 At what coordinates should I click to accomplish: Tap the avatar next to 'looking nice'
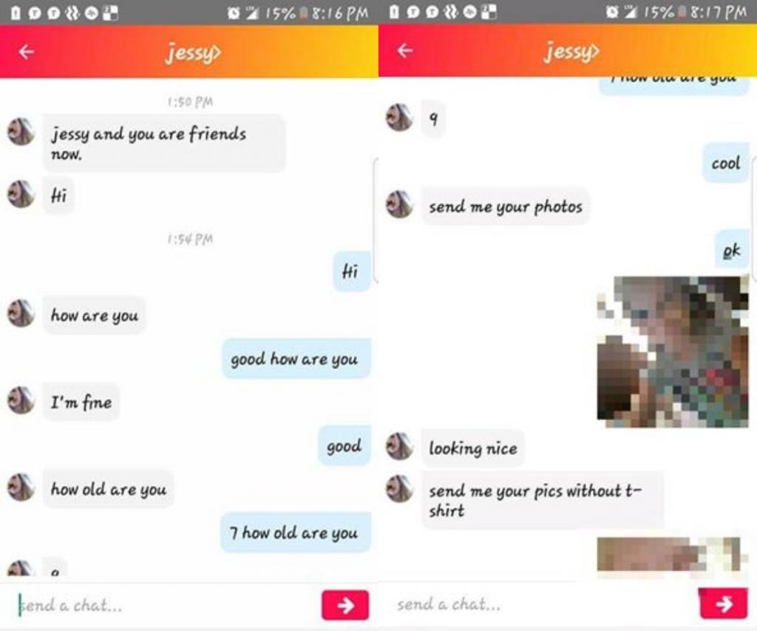(x=399, y=447)
